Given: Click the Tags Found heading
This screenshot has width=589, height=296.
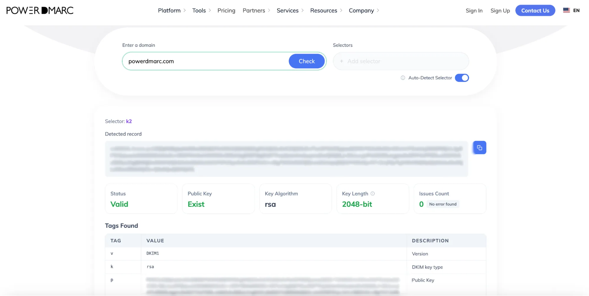Looking at the screenshot, I should pos(121,226).
